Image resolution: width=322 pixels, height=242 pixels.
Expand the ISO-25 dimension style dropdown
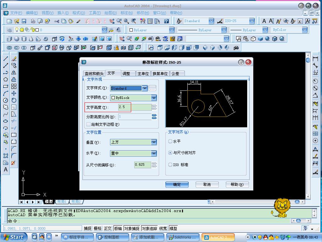click(x=252, y=21)
